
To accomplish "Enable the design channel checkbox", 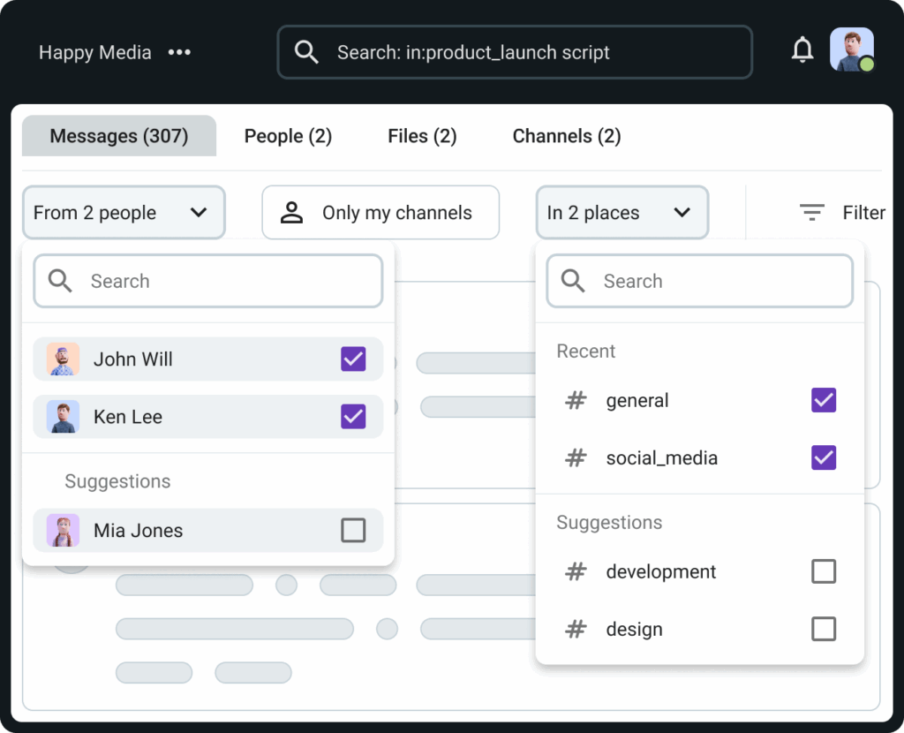I will 823,629.
